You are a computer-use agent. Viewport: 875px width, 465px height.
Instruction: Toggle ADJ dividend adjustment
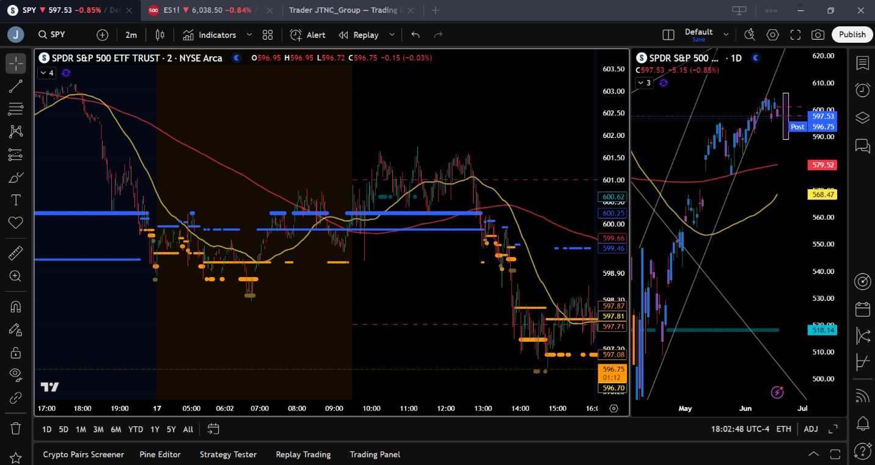(x=811, y=429)
